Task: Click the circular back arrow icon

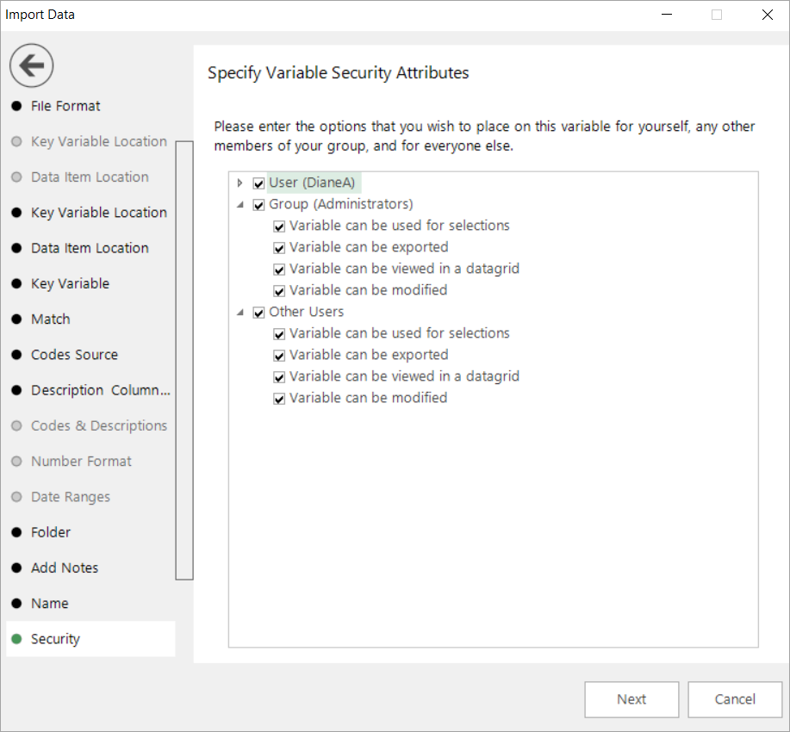Action: [31, 65]
